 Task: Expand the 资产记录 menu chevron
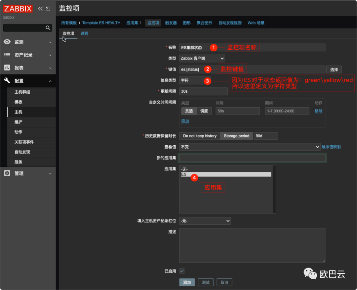50,55
